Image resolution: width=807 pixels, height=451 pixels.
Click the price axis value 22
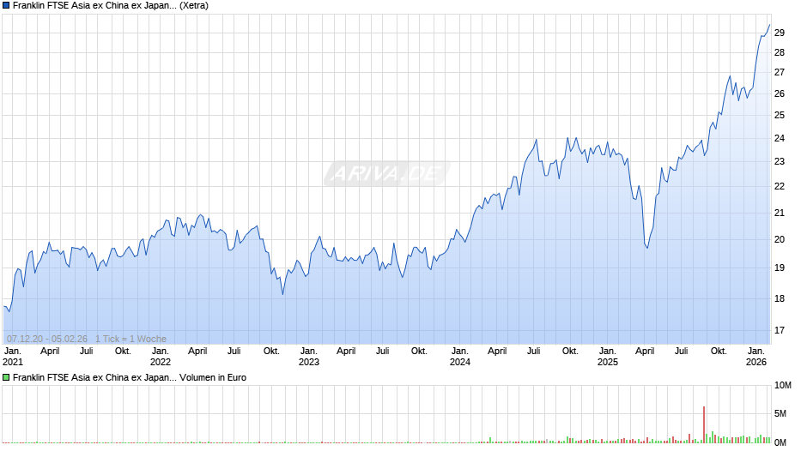pyautogui.click(x=780, y=186)
